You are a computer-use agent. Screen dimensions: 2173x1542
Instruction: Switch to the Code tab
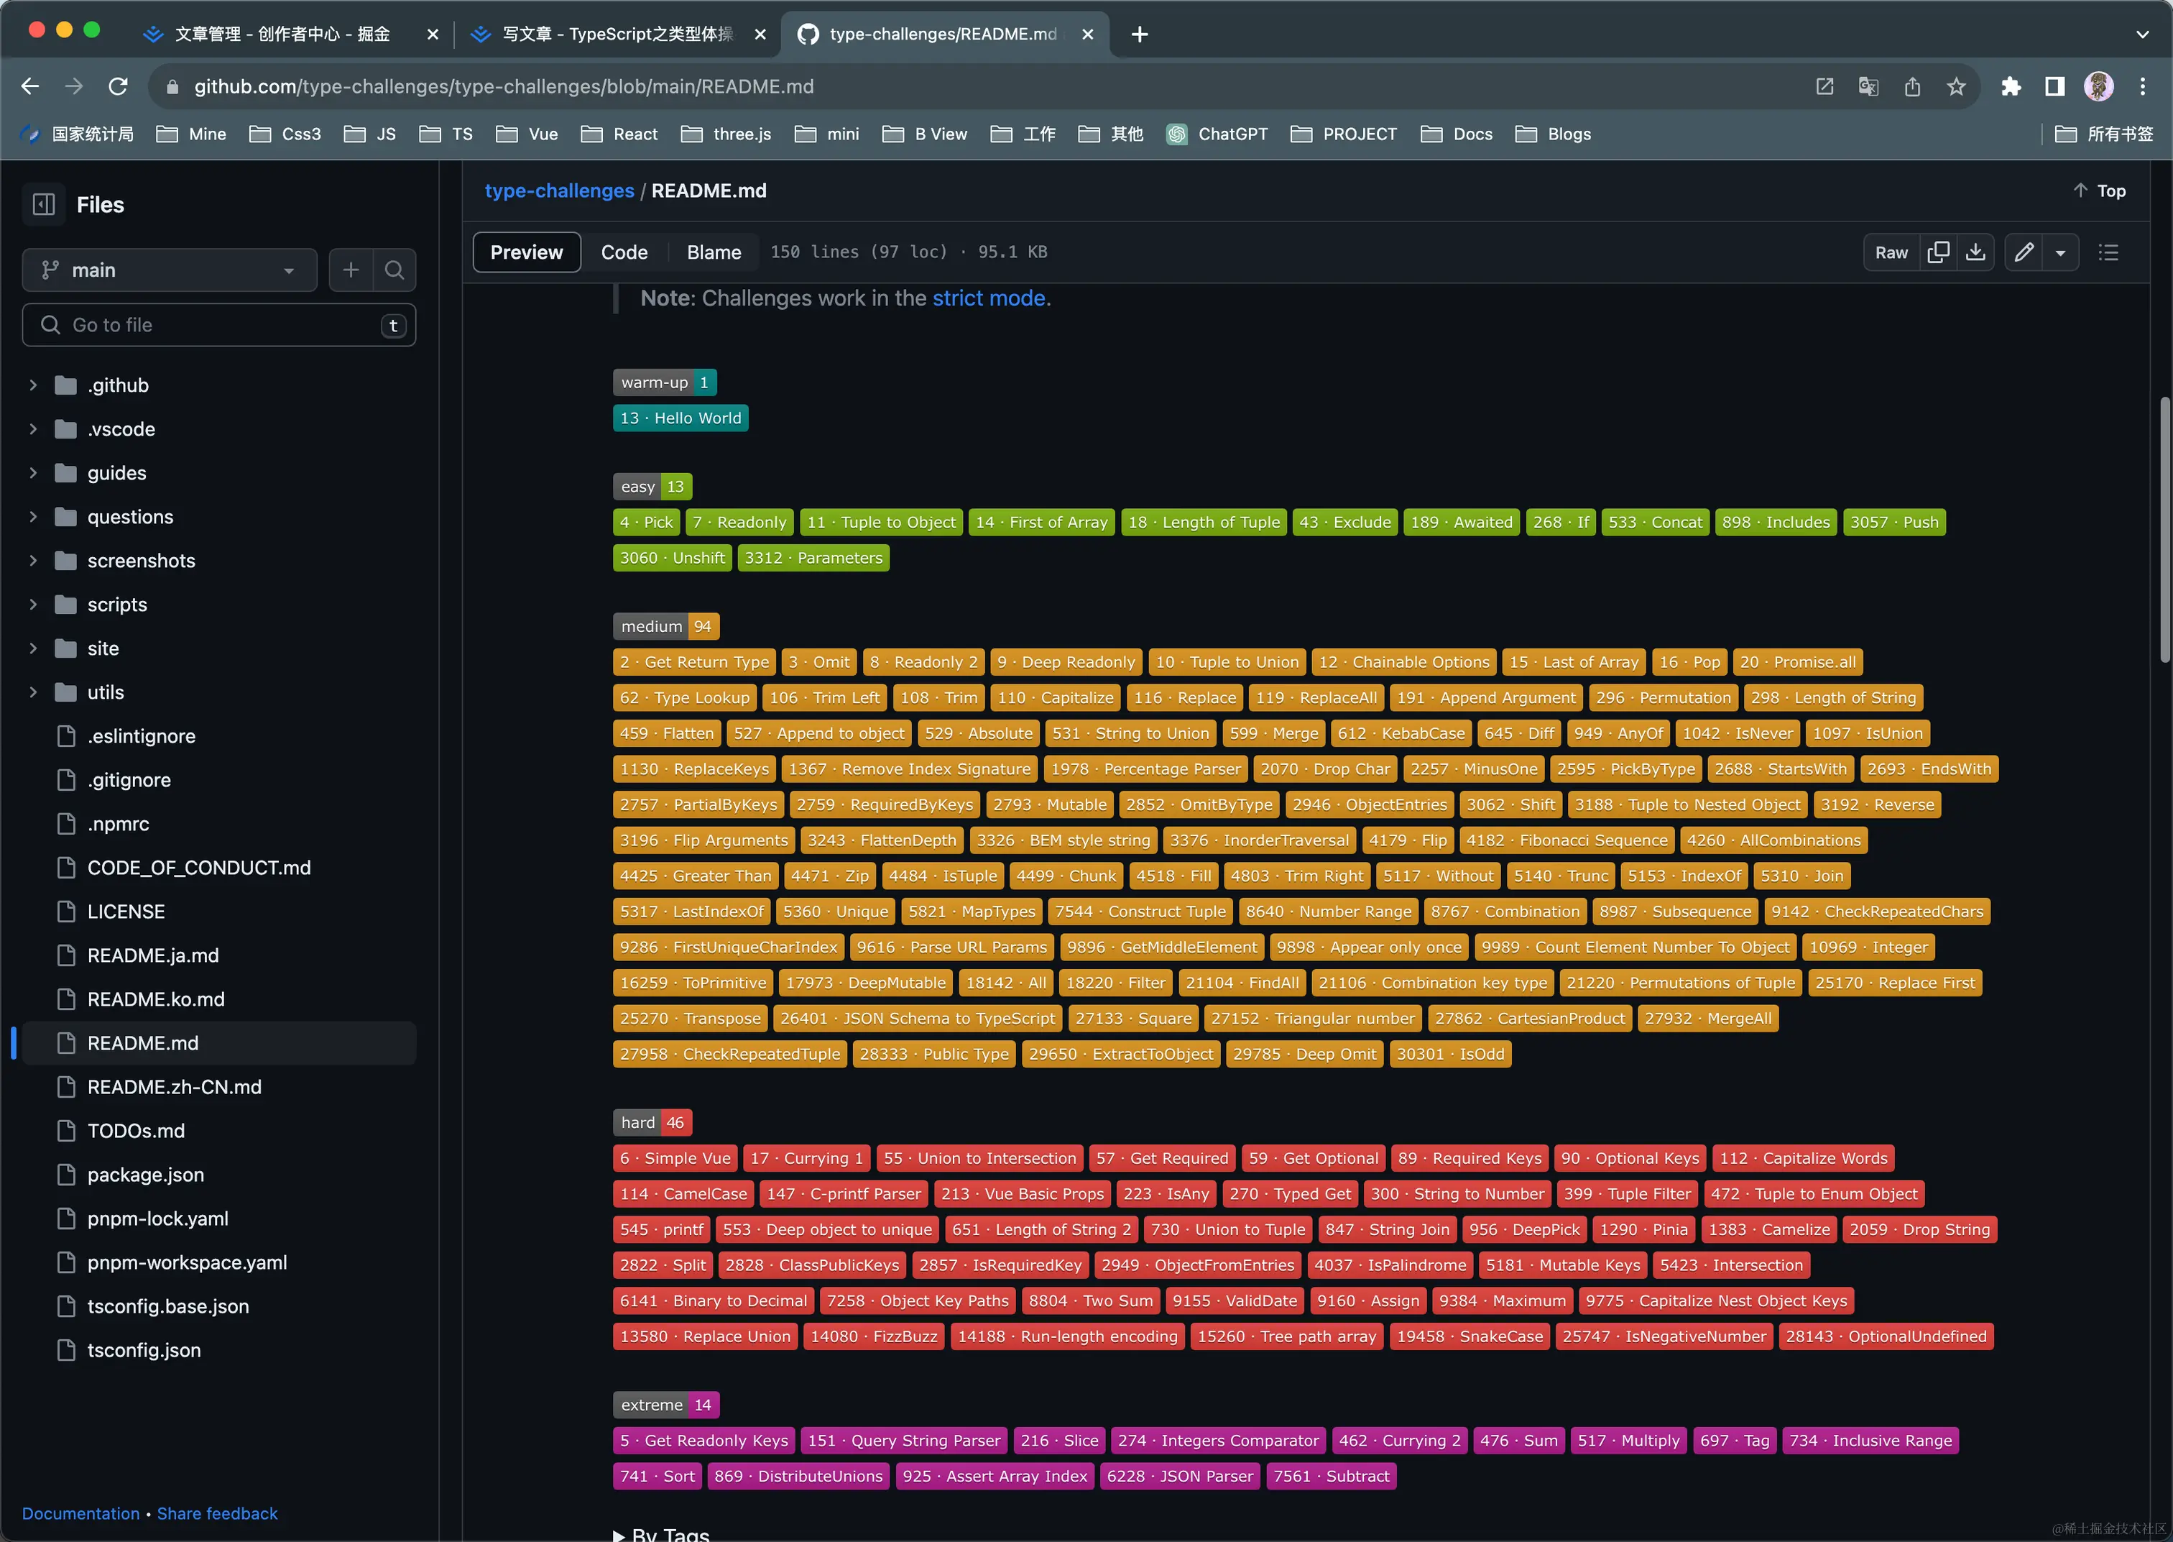coord(624,252)
